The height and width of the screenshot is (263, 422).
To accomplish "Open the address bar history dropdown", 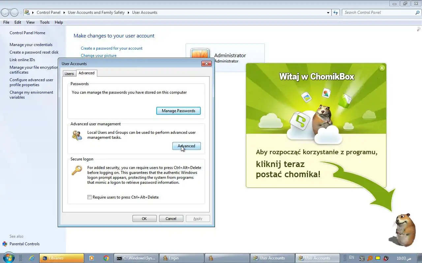I will 328,12.
